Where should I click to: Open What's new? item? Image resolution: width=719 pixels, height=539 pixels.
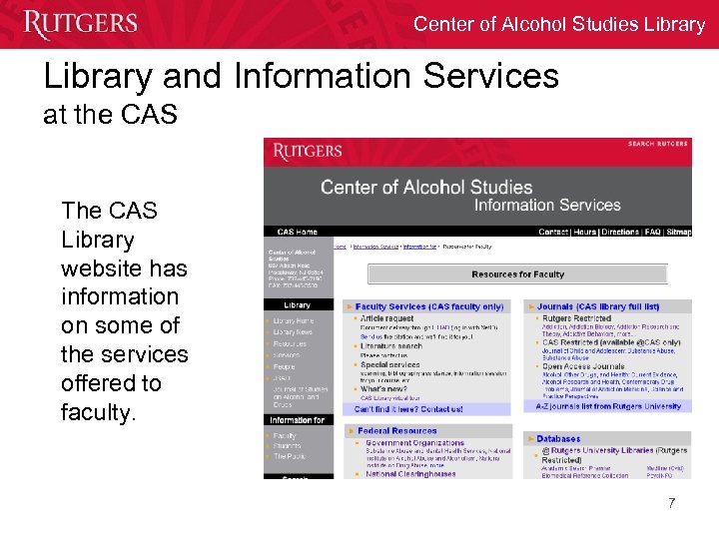[383, 388]
